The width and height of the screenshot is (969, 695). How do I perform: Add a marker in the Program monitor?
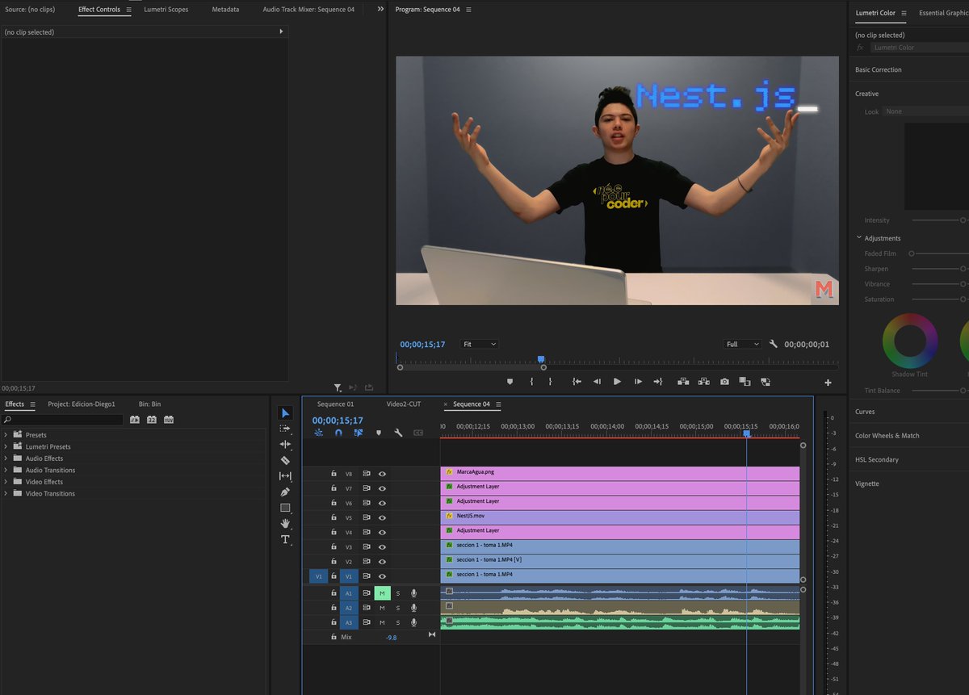coord(510,382)
